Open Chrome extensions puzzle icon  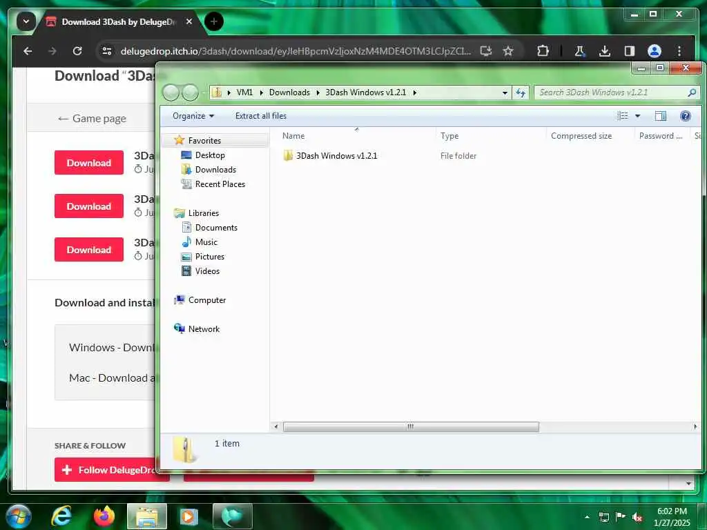pyautogui.click(x=543, y=51)
